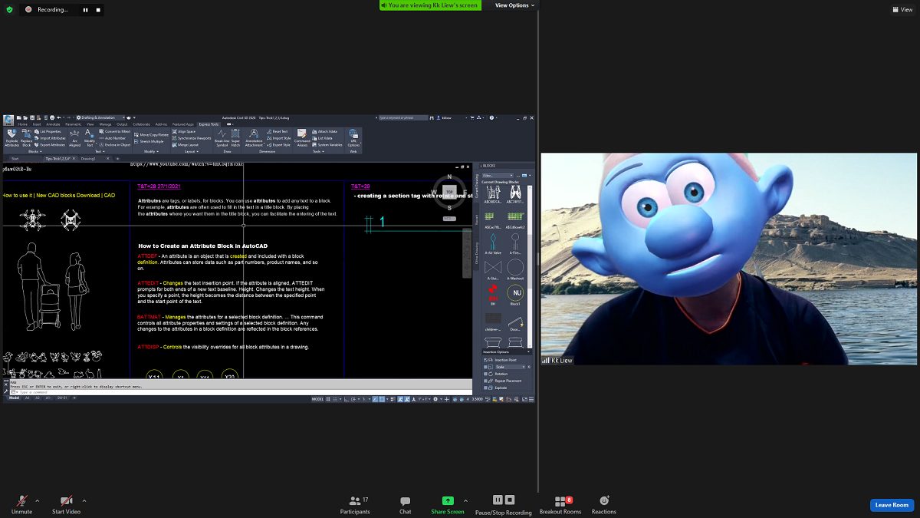Viewport: 920px width, 518px height.
Task: Stop the recording from bottom toolbar
Action: click(510, 500)
